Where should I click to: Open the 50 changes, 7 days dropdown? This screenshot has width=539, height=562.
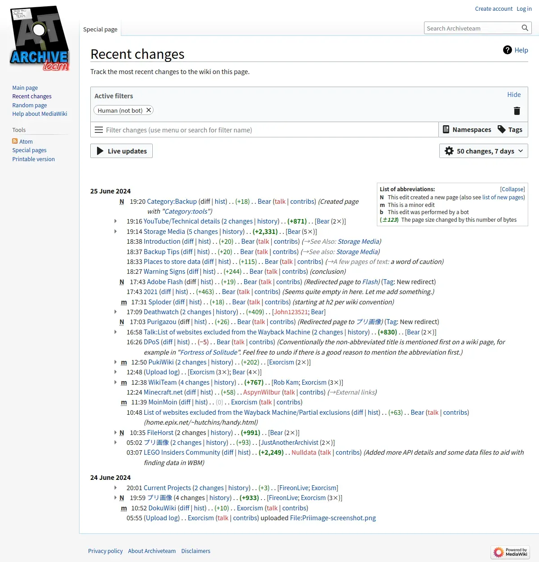pyautogui.click(x=484, y=151)
